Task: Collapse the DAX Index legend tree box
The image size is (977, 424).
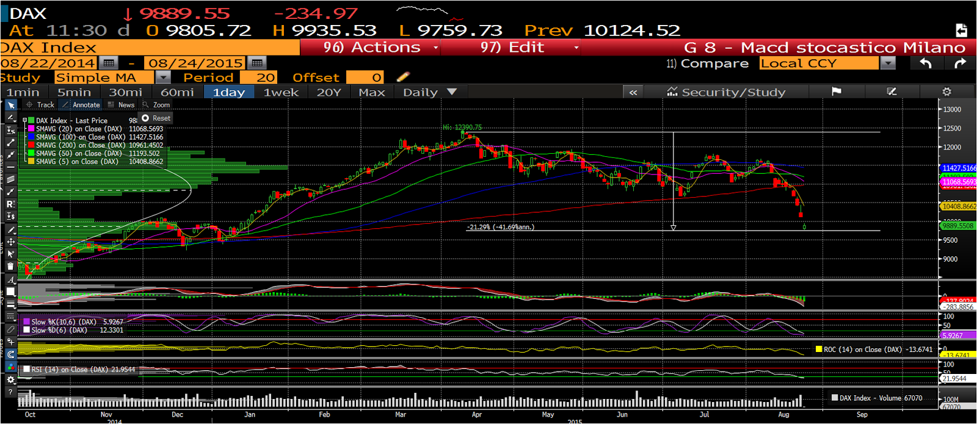Action: tap(25, 121)
